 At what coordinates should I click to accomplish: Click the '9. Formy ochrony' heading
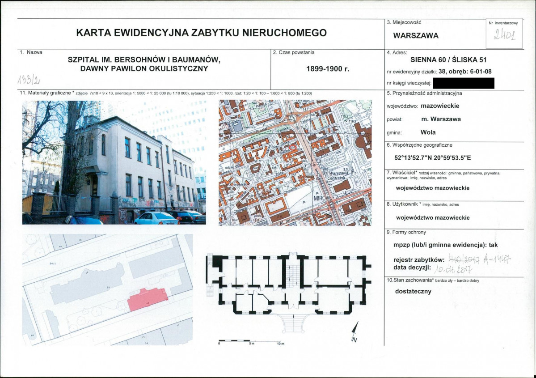pos(406,232)
